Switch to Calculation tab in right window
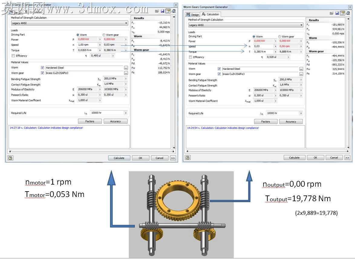355x259 pixels. (x=210, y=14)
